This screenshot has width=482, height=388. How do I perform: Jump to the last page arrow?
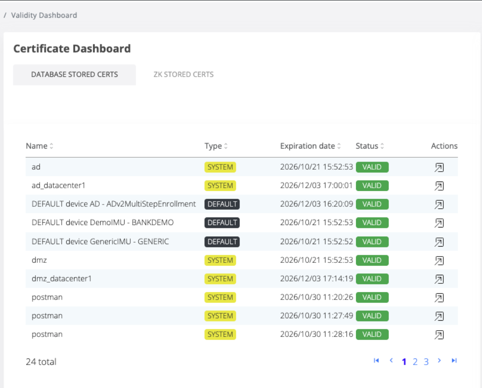coord(454,361)
